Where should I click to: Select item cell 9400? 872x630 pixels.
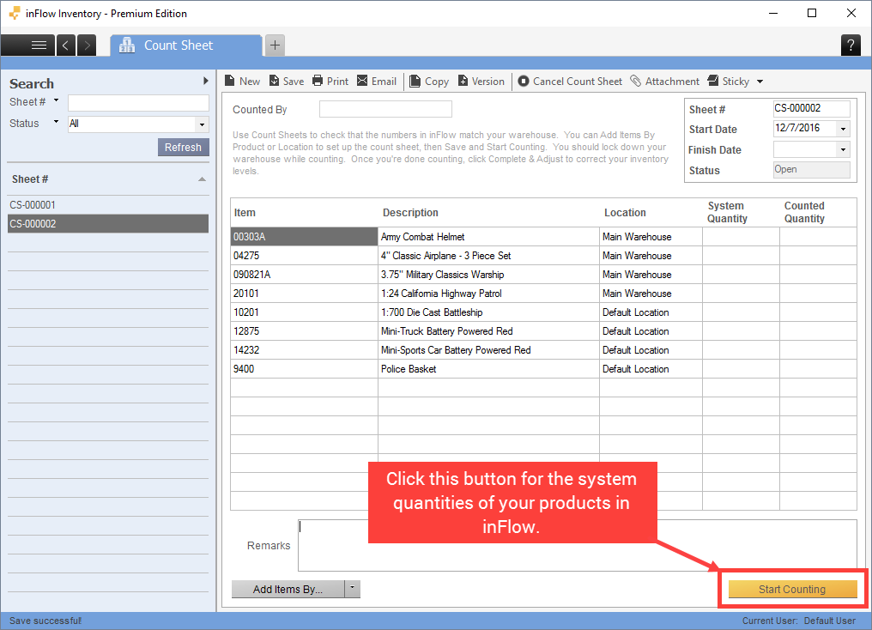tap(304, 369)
